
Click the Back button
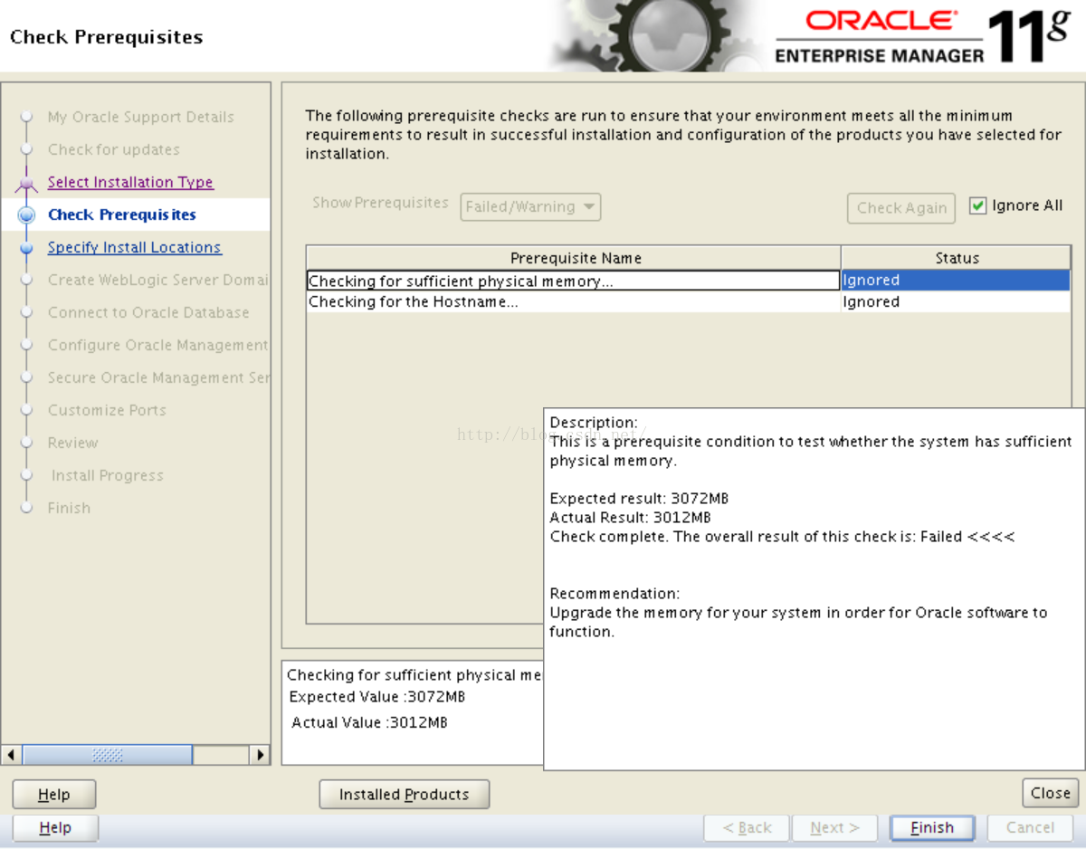[x=747, y=827]
